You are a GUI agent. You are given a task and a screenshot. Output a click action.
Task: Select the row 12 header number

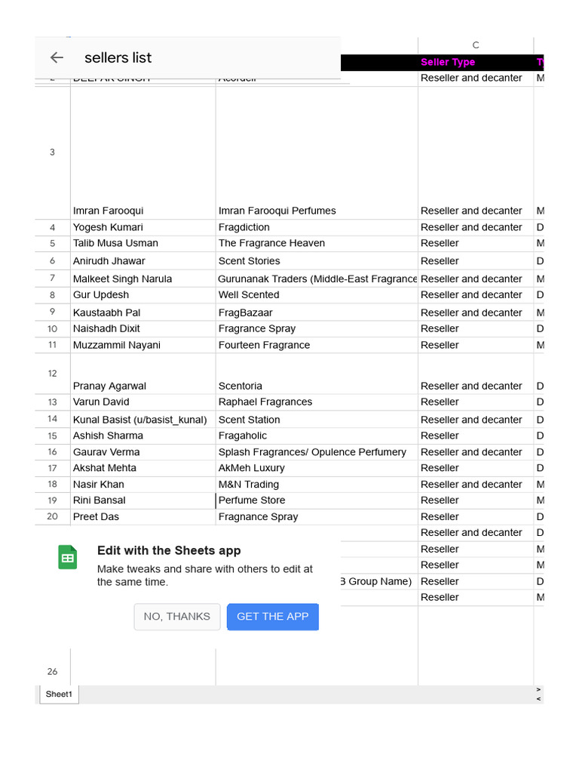[52, 374]
